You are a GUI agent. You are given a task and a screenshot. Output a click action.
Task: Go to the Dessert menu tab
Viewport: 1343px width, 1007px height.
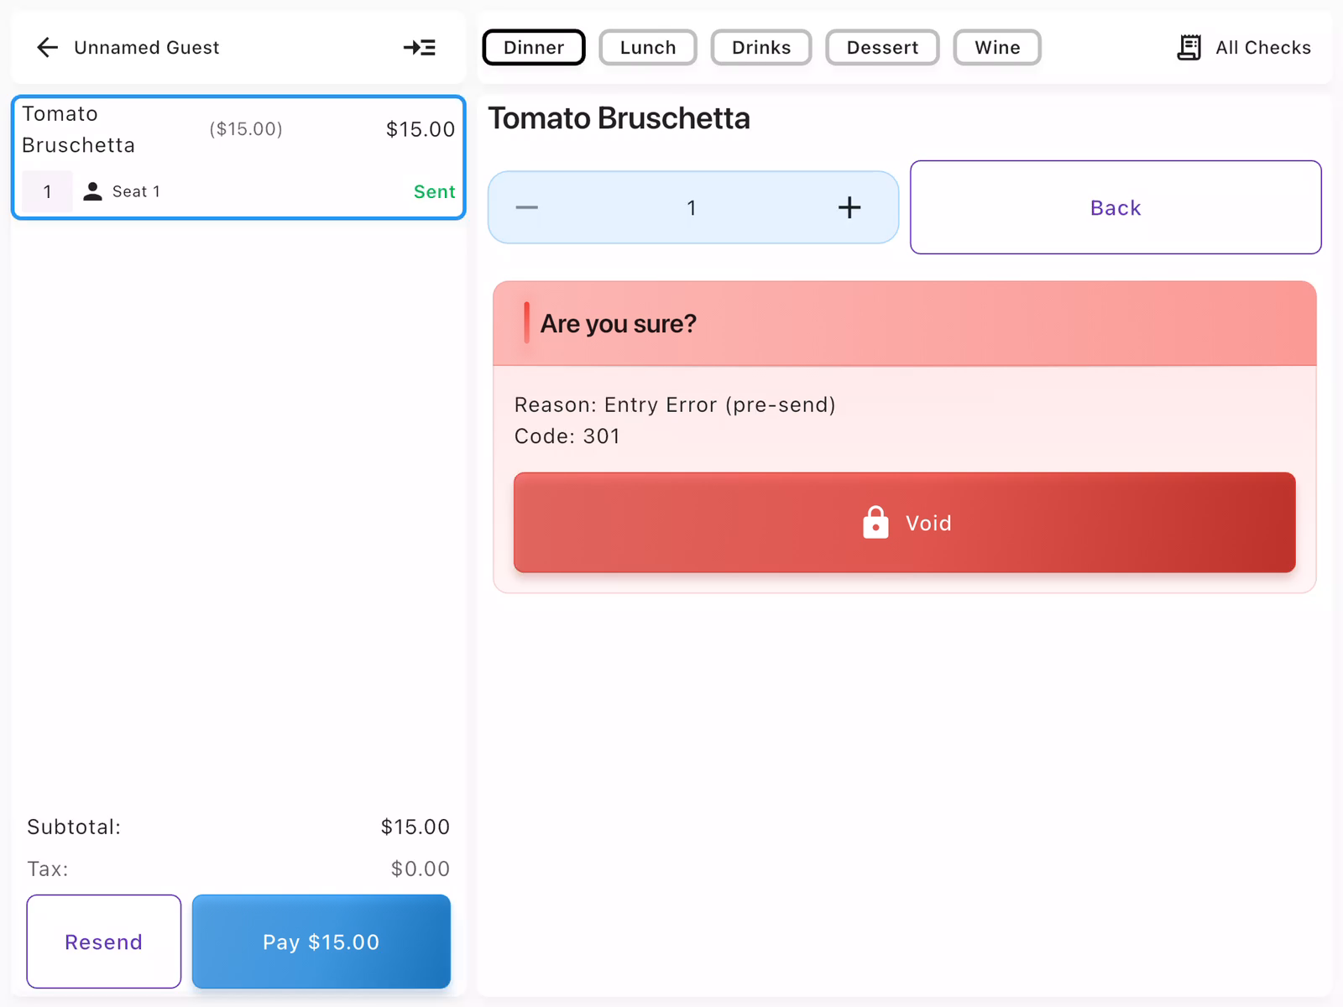tap(882, 48)
